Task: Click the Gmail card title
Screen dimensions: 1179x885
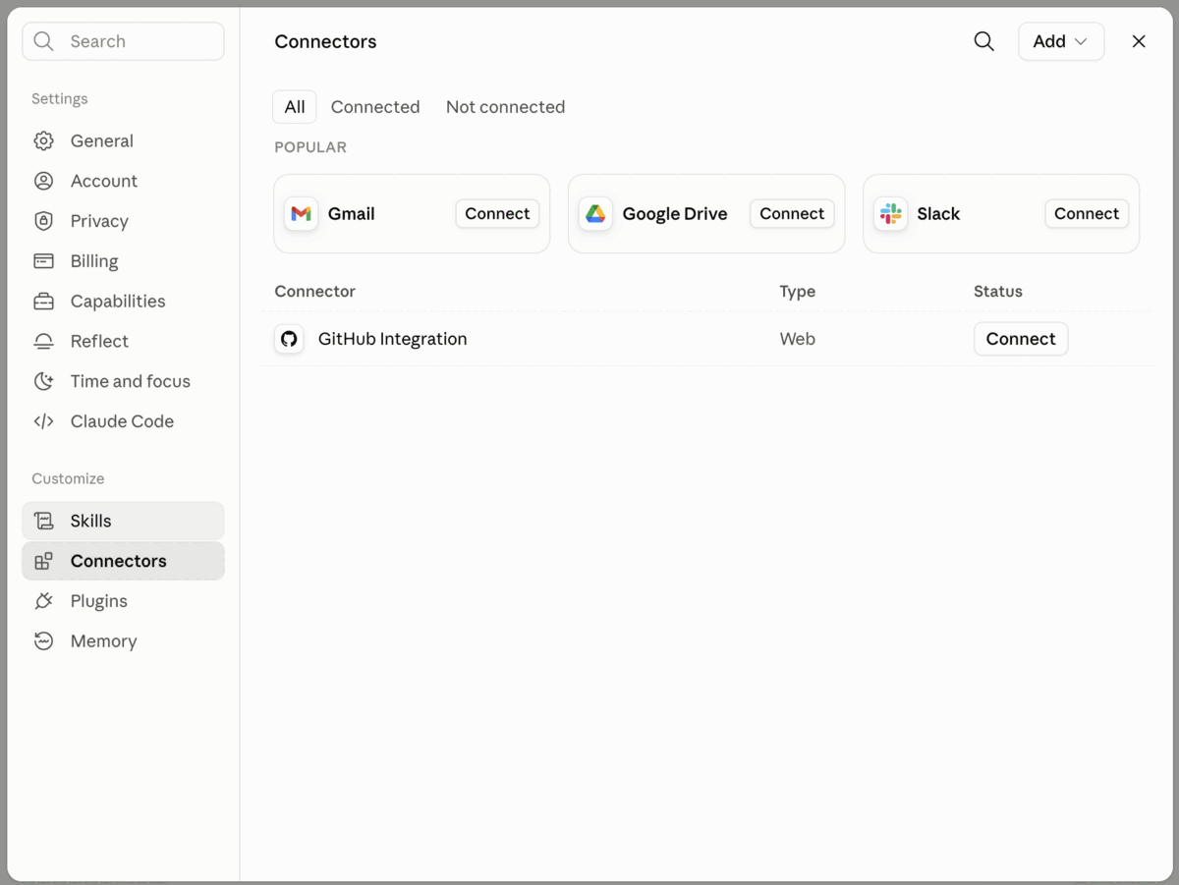Action: [x=352, y=214]
